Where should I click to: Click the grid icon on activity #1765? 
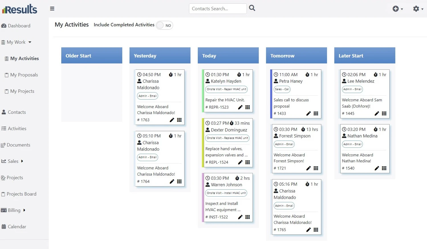click(x=316, y=230)
